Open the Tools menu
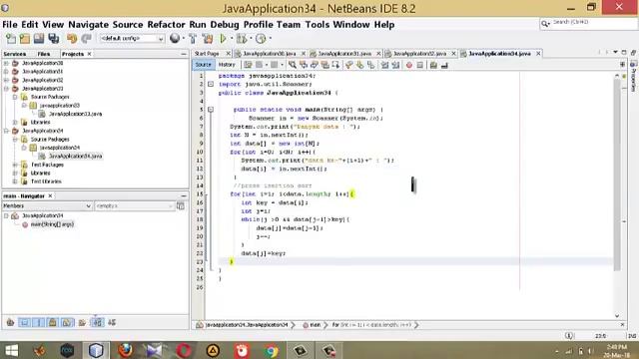This screenshot has width=639, height=359. click(318, 24)
